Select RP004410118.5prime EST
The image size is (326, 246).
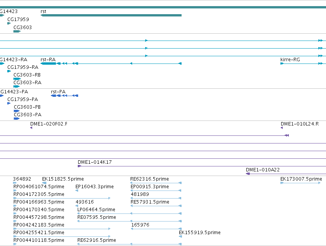[x=15, y=244]
